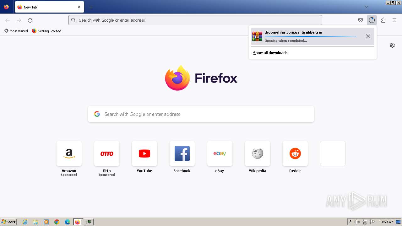Click the dropmefiles.com.ua_Grabber.rar download entry

pyautogui.click(x=312, y=36)
